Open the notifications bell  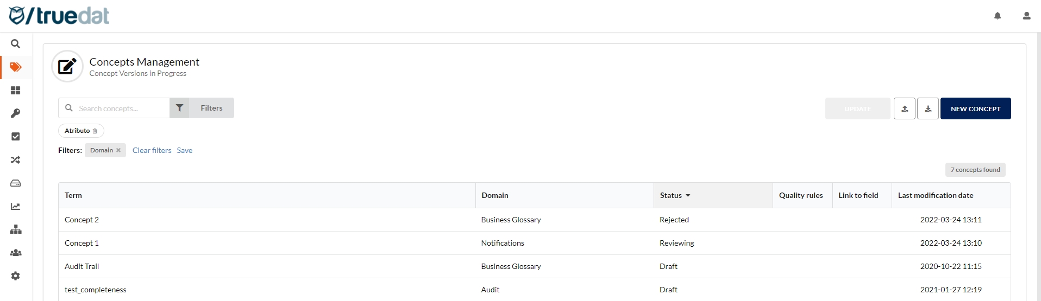(x=998, y=16)
